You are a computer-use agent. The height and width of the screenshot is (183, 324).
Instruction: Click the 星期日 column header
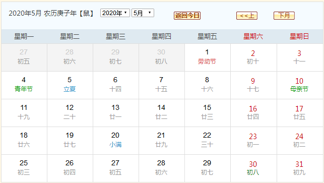pos(299,36)
